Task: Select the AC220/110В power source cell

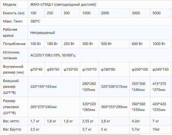Action: click(x=100, y=55)
